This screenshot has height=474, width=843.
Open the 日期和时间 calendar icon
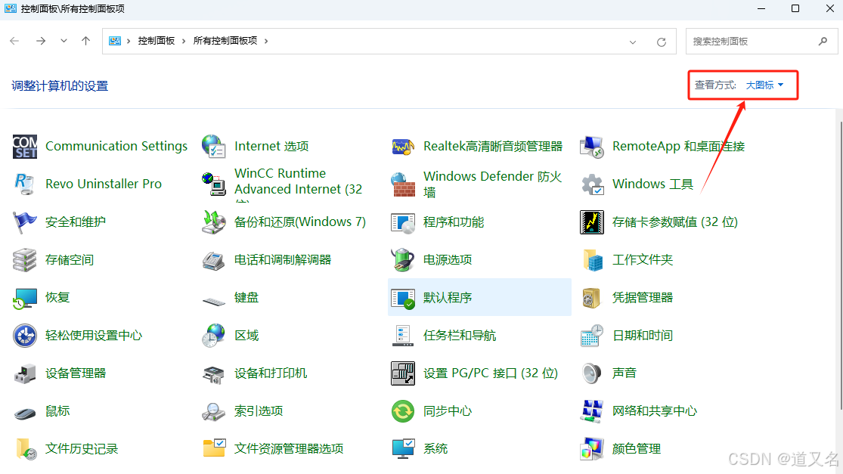(592, 336)
